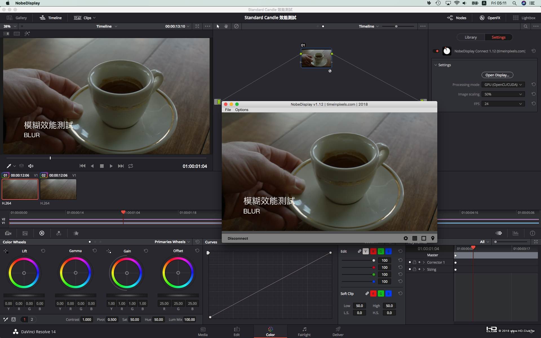
Task: Open the settings gear in NobeDisplay window
Action: click(405, 238)
